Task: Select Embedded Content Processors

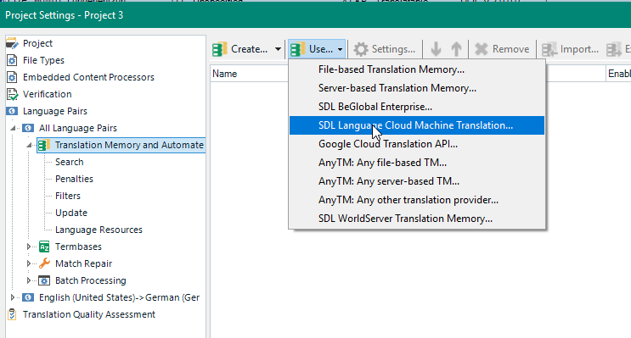Action: [x=88, y=77]
